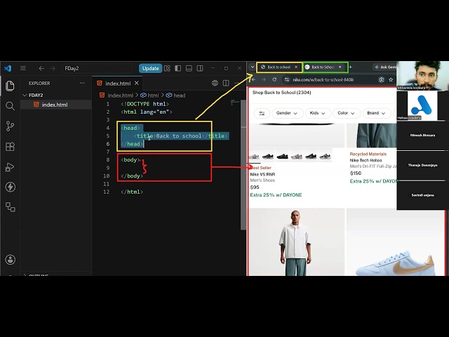Select the presenter's webcam video tile
Image resolution: width=449 pixels, height=337 pixels.
[422, 76]
